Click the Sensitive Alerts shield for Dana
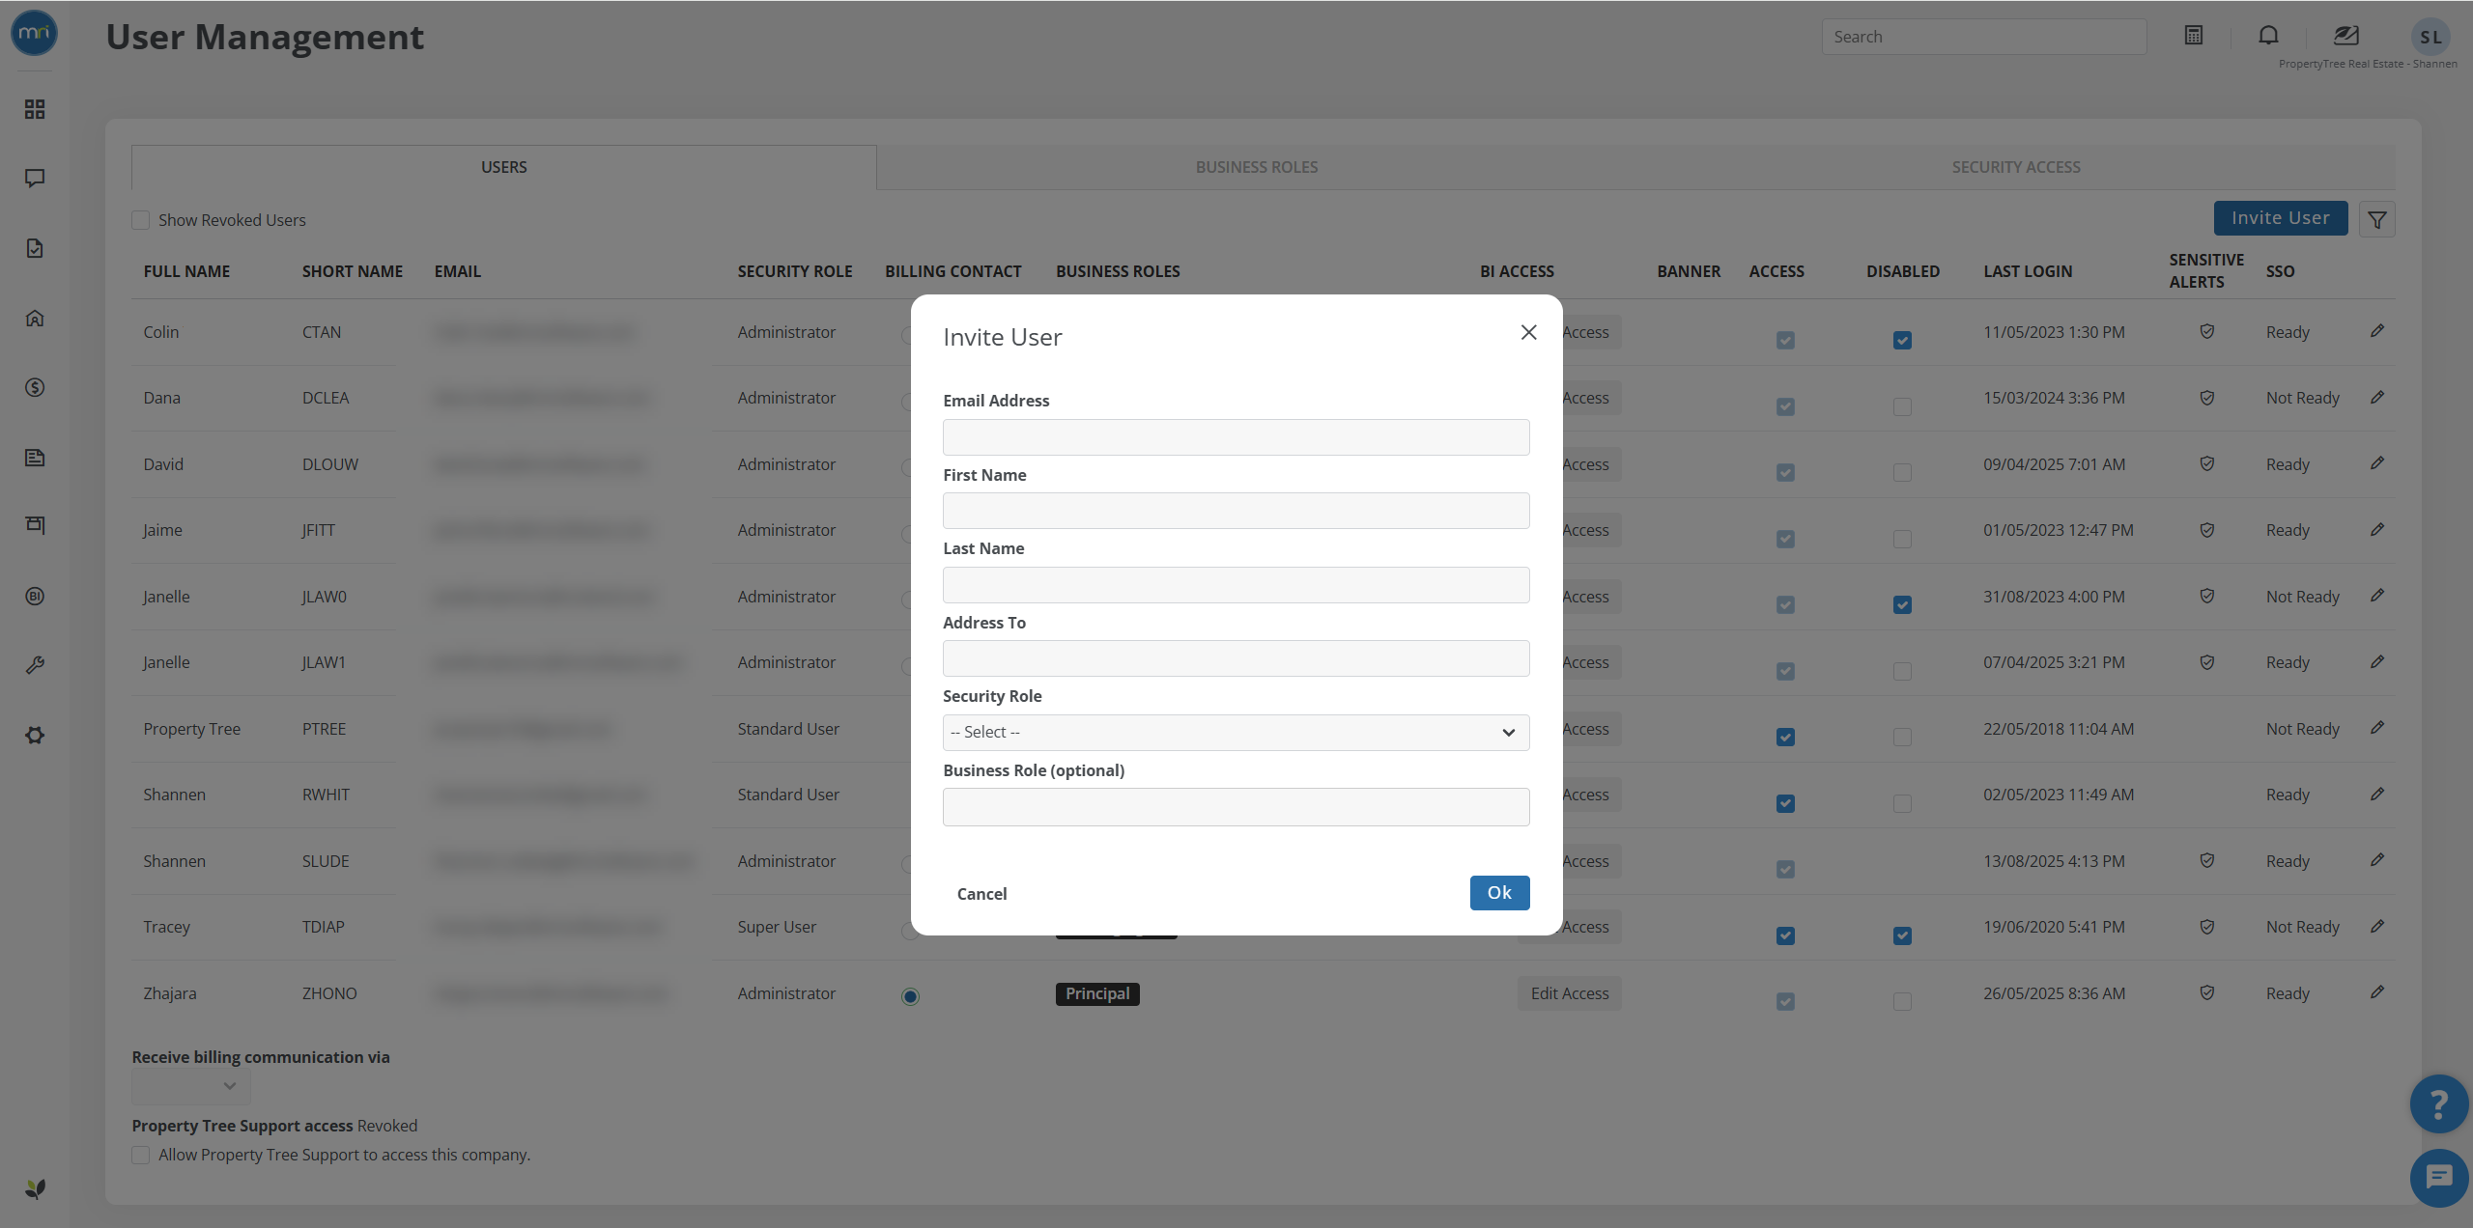 [2207, 398]
